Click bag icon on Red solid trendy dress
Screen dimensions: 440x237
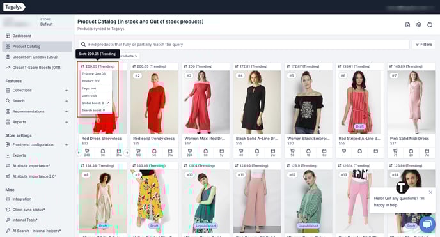(154, 151)
